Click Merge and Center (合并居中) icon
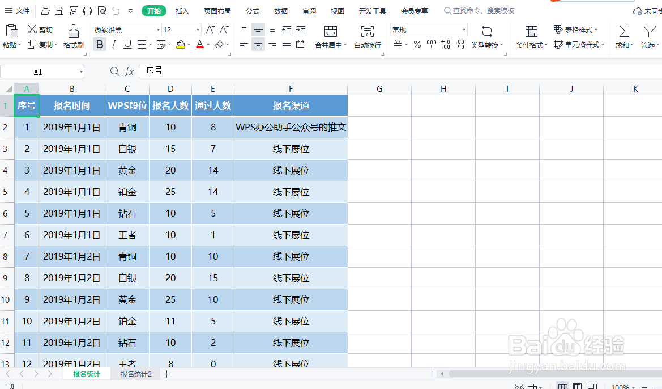662x389 pixels. coord(331,31)
